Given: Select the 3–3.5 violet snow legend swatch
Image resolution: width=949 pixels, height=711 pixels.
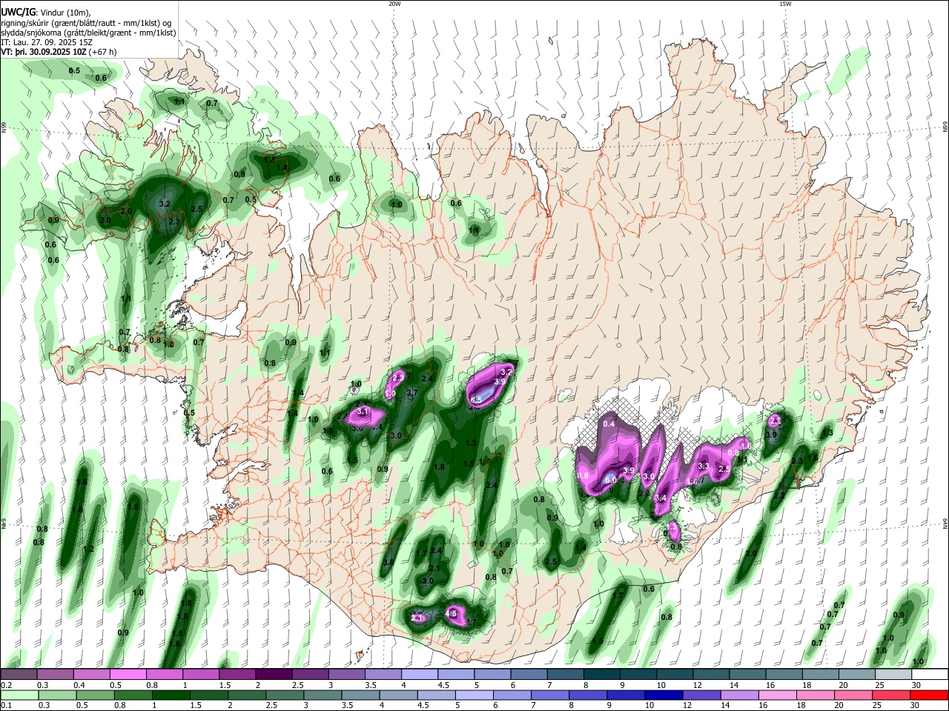Looking at the screenshot, I should [346, 674].
